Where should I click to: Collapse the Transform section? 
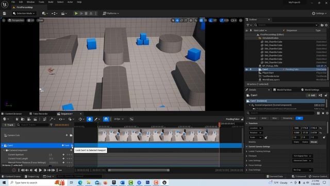(x=247, y=123)
